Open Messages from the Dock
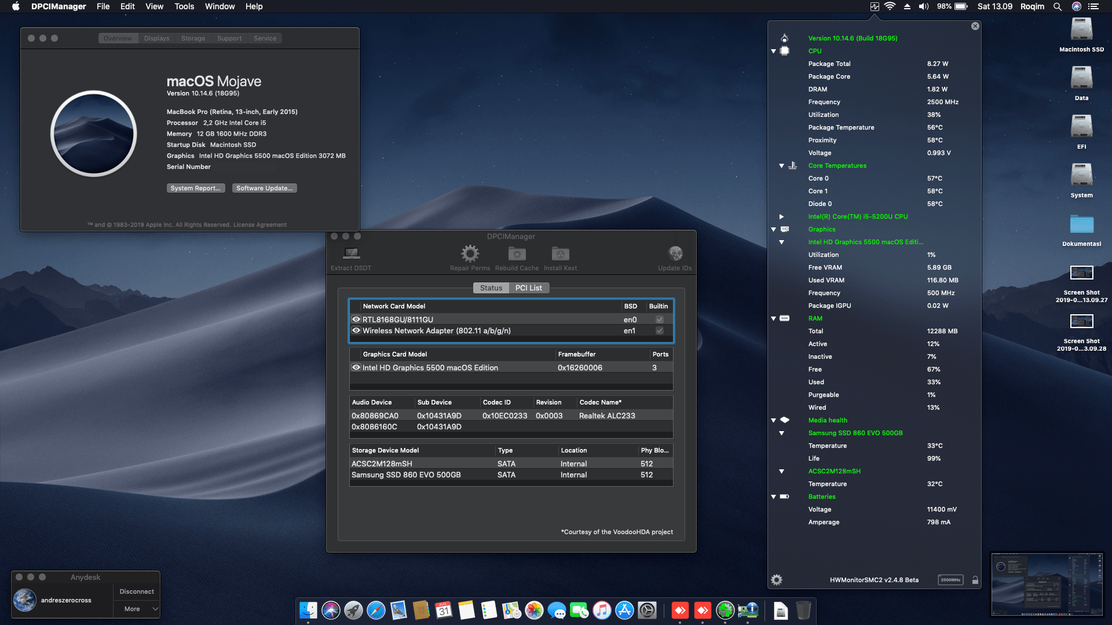Image resolution: width=1112 pixels, height=625 pixels. [557, 610]
